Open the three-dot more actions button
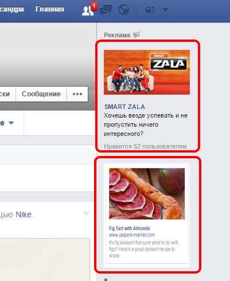 click(x=77, y=94)
